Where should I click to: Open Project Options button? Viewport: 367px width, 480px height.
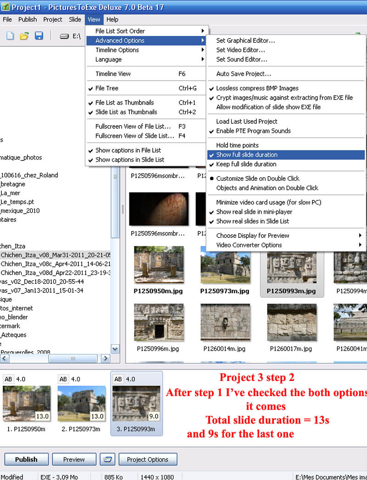tap(148, 459)
